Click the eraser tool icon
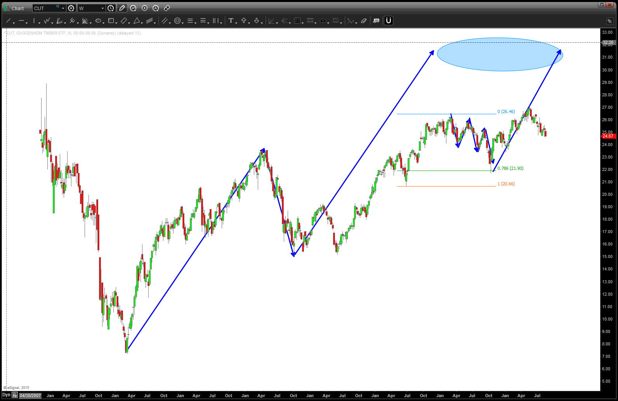 [364, 21]
